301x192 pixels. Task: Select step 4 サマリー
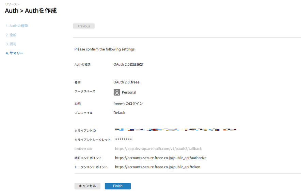[15, 53]
